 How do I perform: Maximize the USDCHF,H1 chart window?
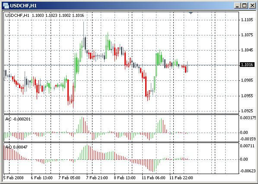(245, 6)
